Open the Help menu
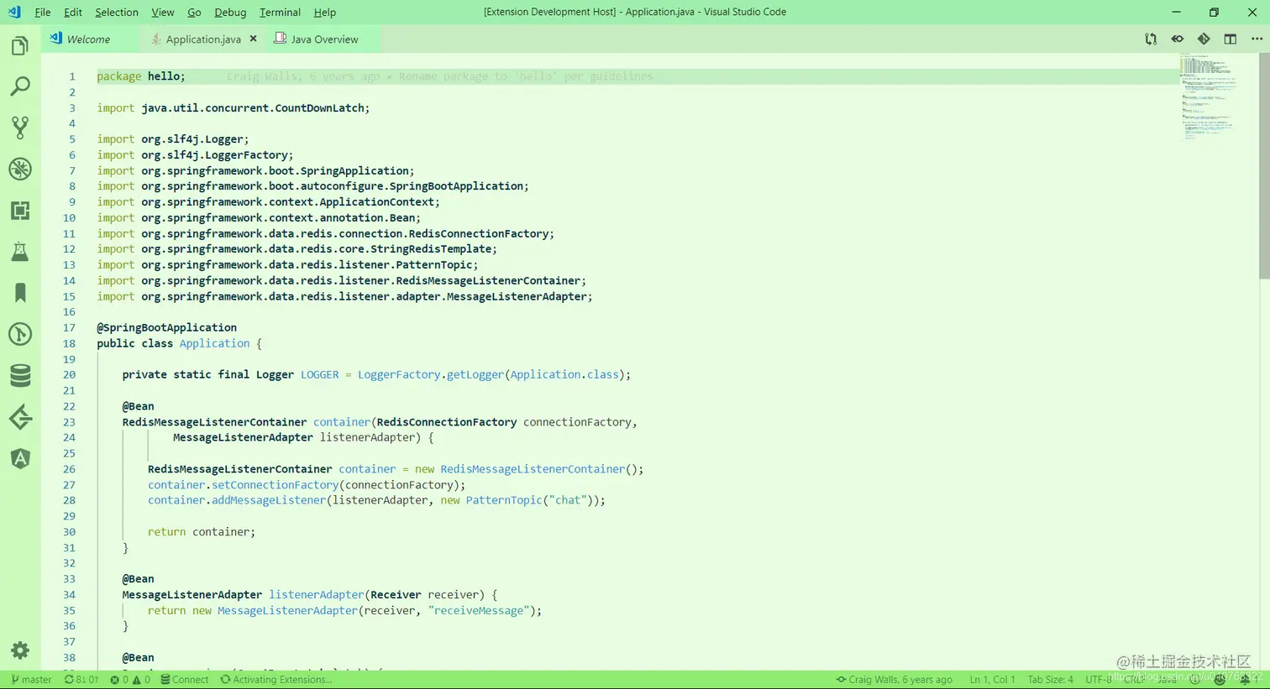 (x=325, y=12)
